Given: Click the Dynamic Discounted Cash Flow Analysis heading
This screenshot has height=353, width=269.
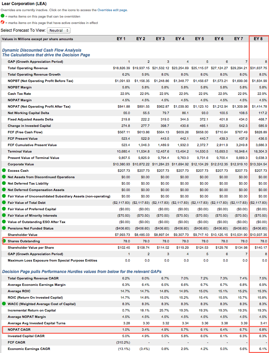Looking at the screenshot, I should point(42,50).
